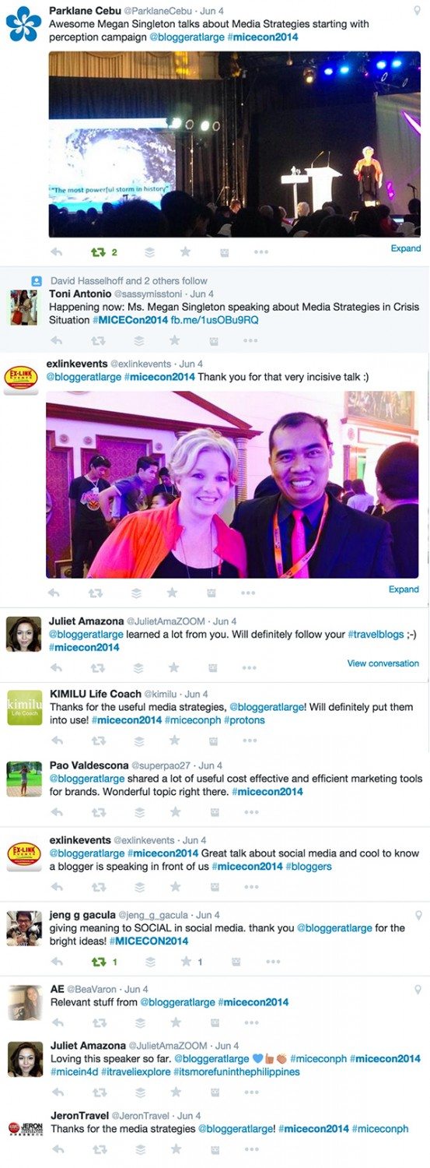Screen dimensions: 430x1168
Task: Favorite jeng g gacula's tweet
Action: (x=192, y=962)
